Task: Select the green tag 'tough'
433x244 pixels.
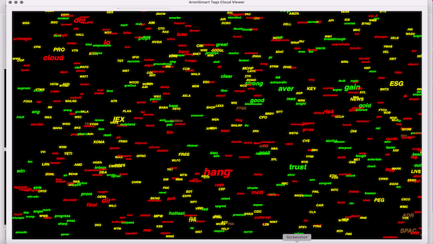Action: (361, 156)
